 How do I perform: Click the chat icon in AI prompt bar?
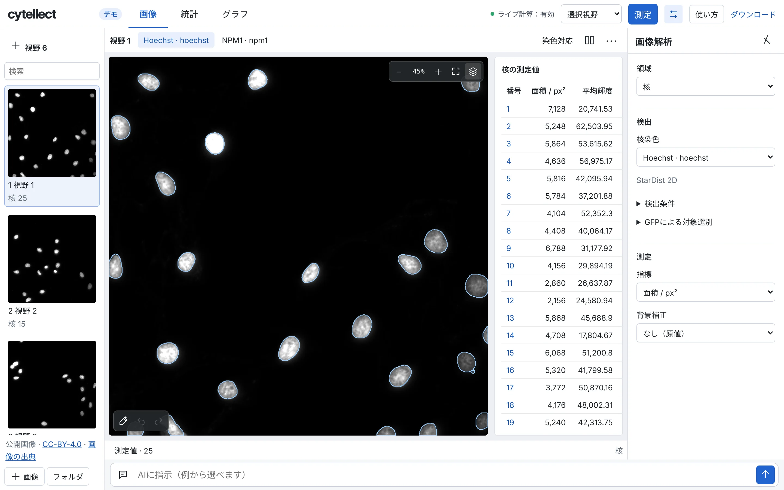point(123,475)
